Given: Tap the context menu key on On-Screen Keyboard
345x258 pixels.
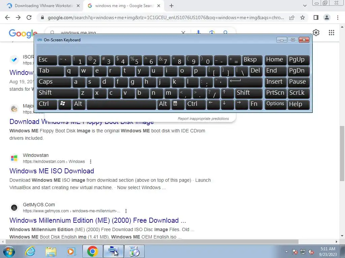Looking at the screenshot, I should pos(178,104).
